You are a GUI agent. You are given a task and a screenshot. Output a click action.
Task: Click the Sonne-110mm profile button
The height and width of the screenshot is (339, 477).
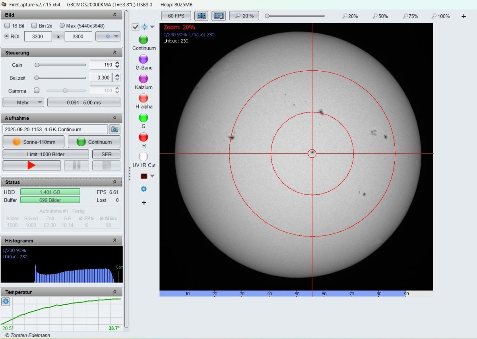click(x=34, y=142)
